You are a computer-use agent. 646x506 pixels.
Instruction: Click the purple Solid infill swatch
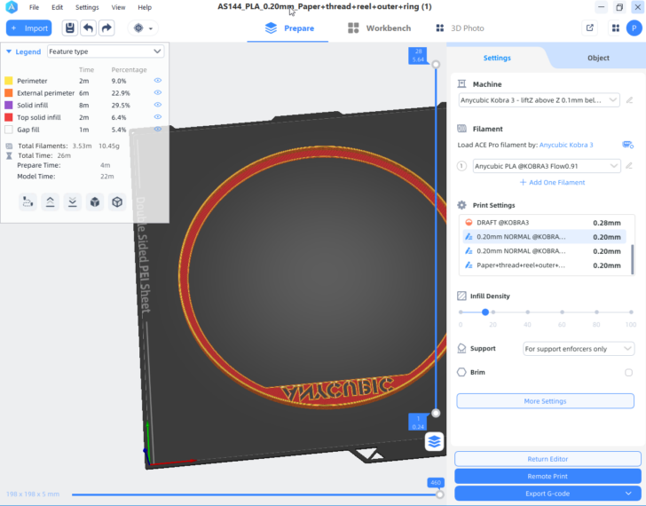click(9, 105)
